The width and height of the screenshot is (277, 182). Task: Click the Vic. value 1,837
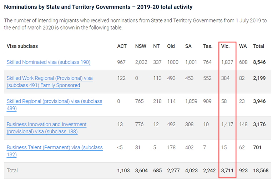coord(227,62)
